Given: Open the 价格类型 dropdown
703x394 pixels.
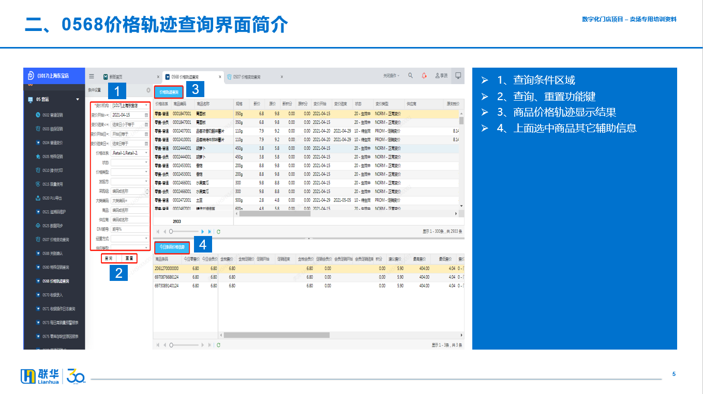Looking at the screenshot, I should [x=146, y=172].
